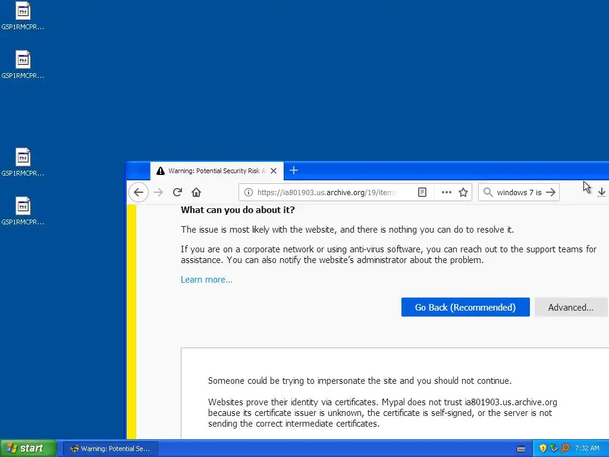Select first GSP1RMCPR desktop file icon
This screenshot has width=609, height=457.
pyautogui.click(x=23, y=16)
